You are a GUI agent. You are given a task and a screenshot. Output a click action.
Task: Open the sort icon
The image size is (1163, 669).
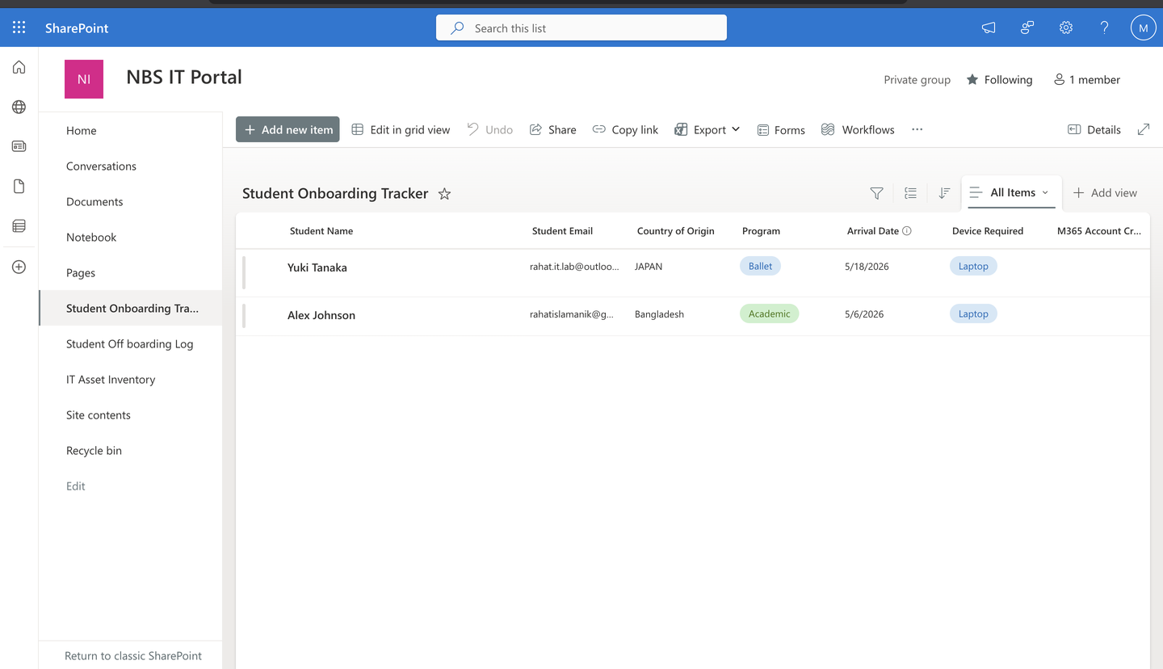pos(944,193)
